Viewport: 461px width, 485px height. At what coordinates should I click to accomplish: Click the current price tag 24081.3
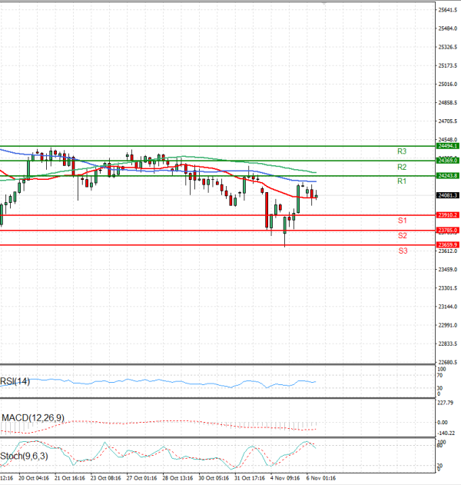click(x=447, y=195)
